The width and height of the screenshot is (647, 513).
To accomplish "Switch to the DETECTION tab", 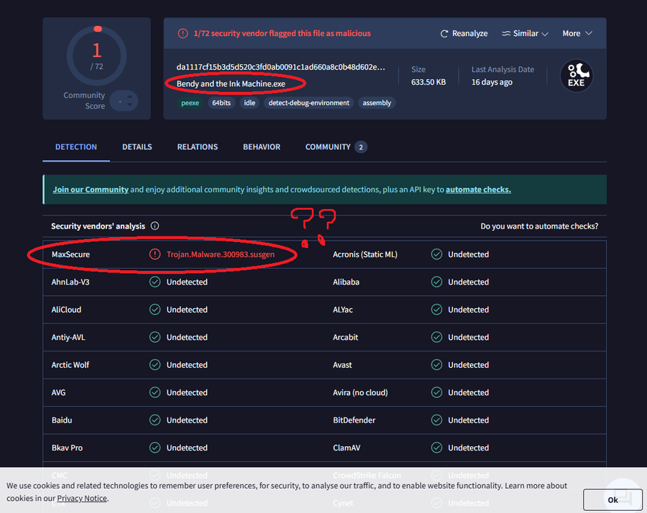I will pos(76,147).
